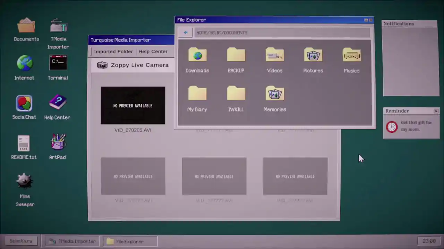Open the Videos folder icon
The width and height of the screenshot is (444, 249).
tap(275, 55)
